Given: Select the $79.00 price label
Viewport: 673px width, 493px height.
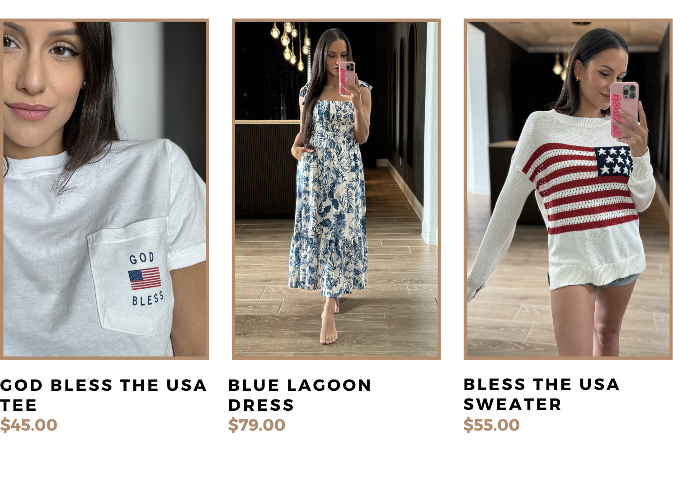Looking at the screenshot, I should click(x=257, y=425).
